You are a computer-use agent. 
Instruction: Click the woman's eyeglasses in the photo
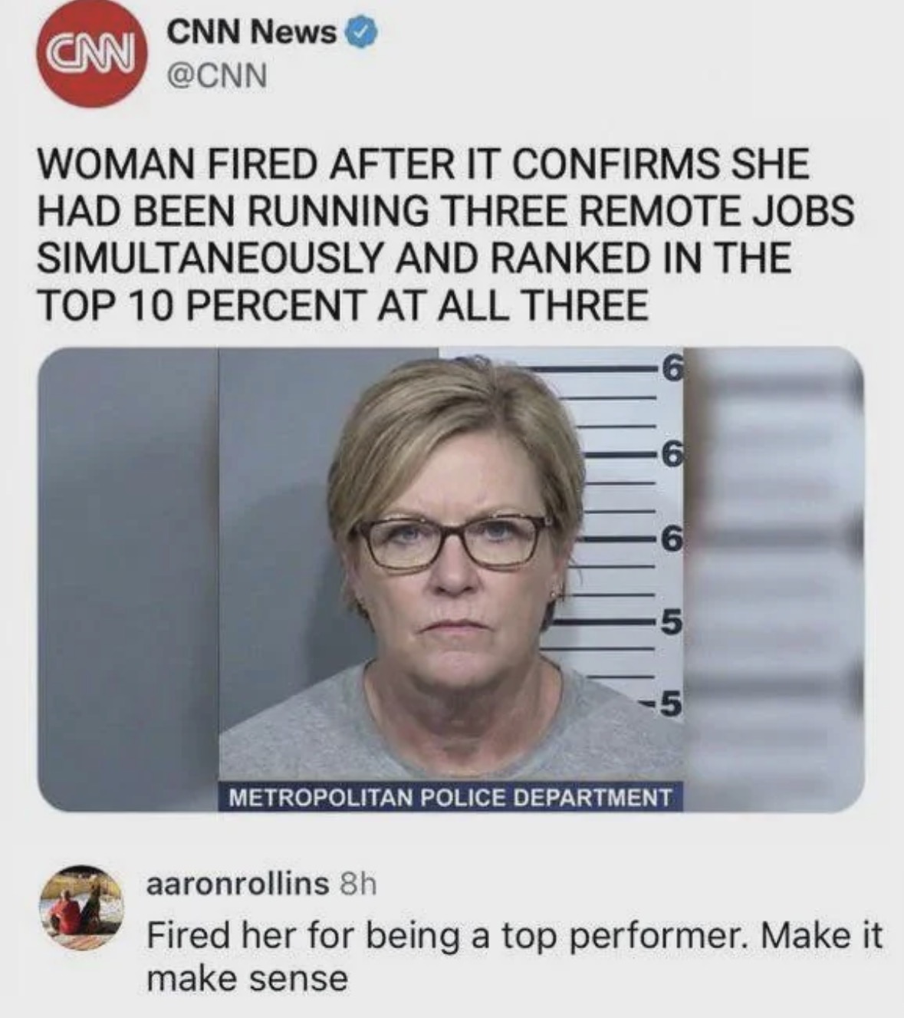coord(455,541)
